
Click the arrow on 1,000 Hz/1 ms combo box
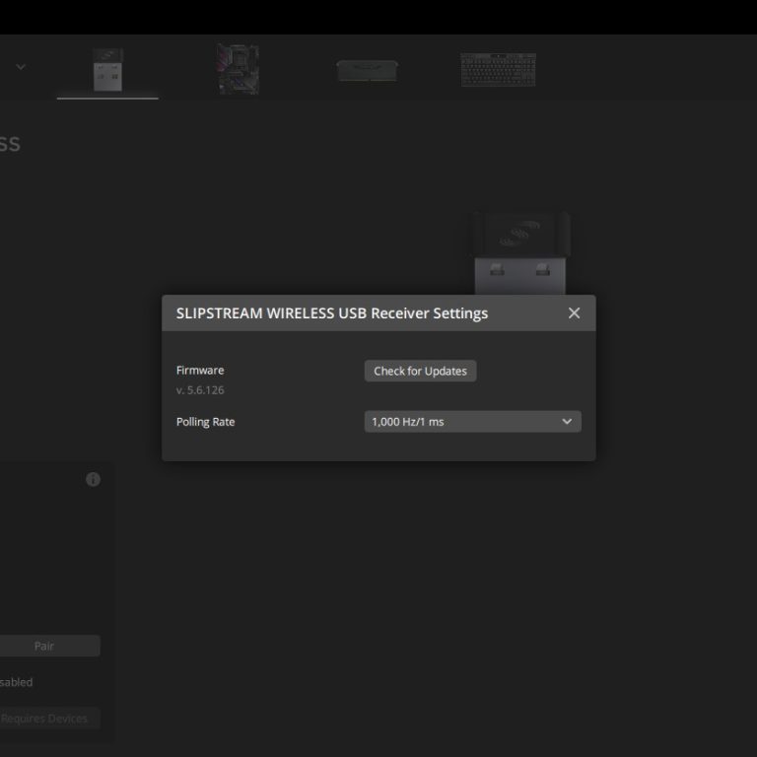pos(567,422)
